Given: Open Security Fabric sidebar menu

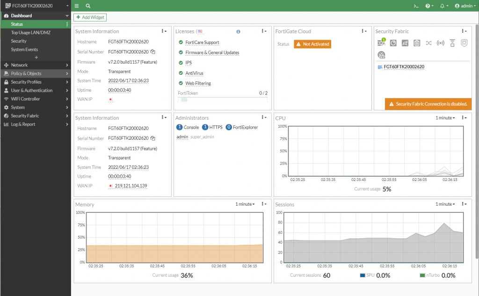Looking at the screenshot, I should (36, 116).
